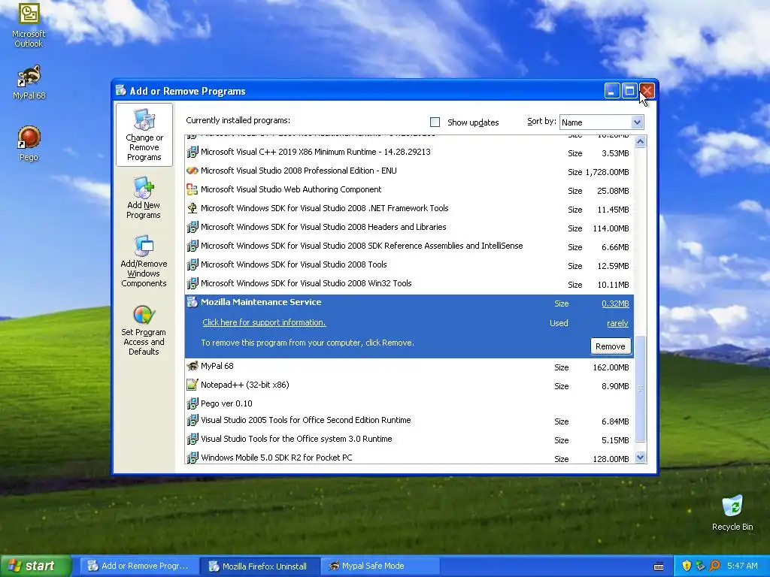This screenshot has height=577, width=770.
Task: Click keyboard icon on taskbar
Action: pos(659,566)
